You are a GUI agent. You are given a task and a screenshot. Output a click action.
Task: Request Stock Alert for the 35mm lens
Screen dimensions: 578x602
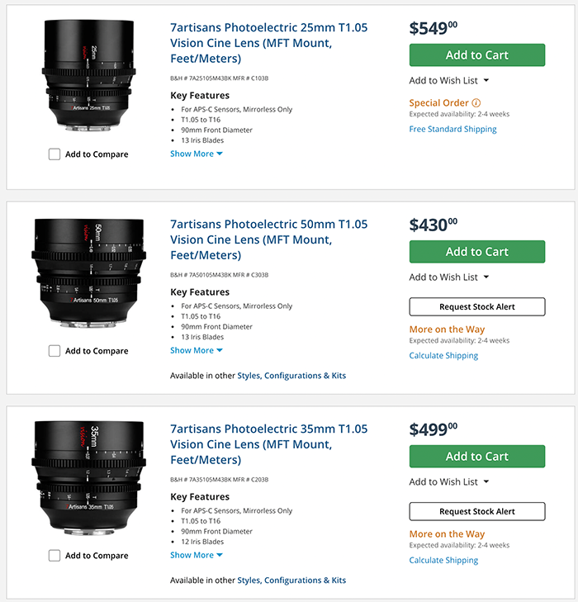point(477,512)
